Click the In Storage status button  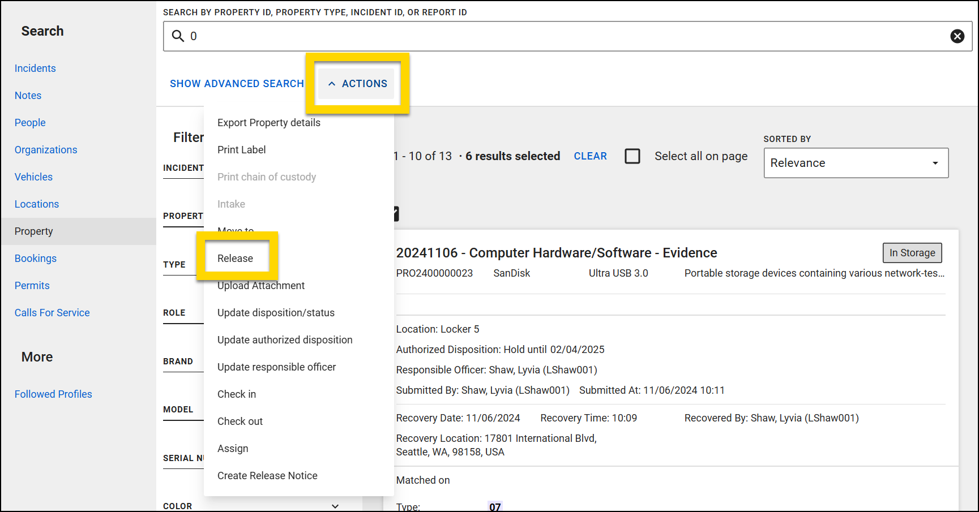point(912,253)
